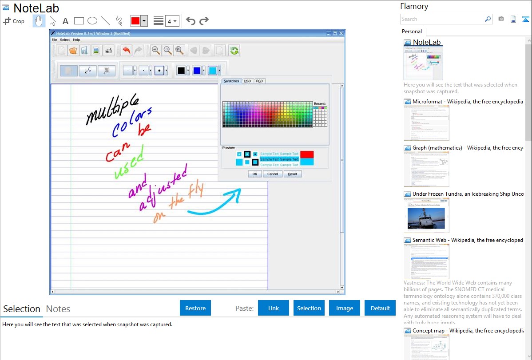Click the Link paste button
The height and width of the screenshot is (360, 532).
click(x=274, y=308)
